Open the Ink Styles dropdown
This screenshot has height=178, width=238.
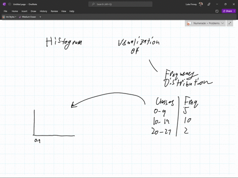coord(9,17)
